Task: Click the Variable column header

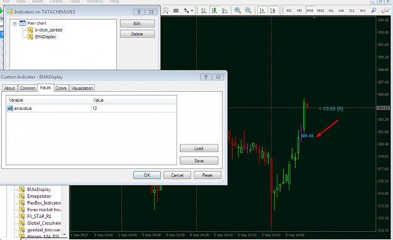Action: pyautogui.click(x=48, y=100)
